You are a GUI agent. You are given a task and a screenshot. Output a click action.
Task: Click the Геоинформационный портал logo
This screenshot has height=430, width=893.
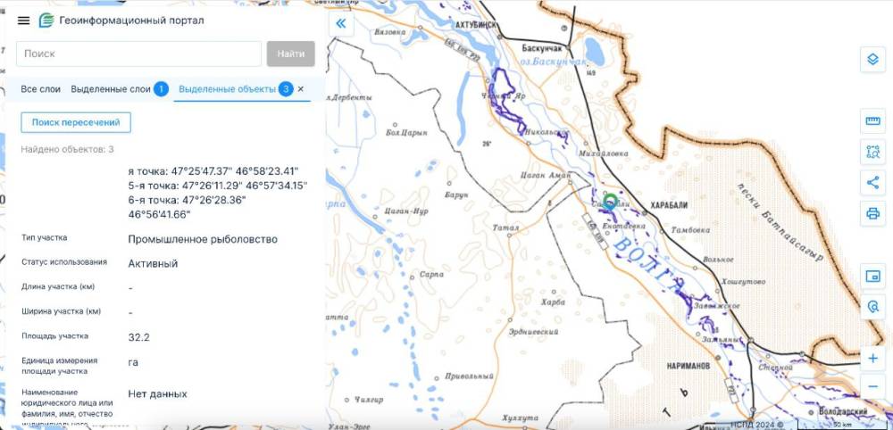coord(46,21)
